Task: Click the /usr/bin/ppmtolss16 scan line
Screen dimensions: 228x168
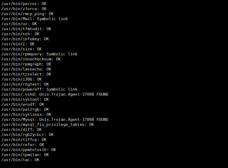Action: (x=29, y=150)
